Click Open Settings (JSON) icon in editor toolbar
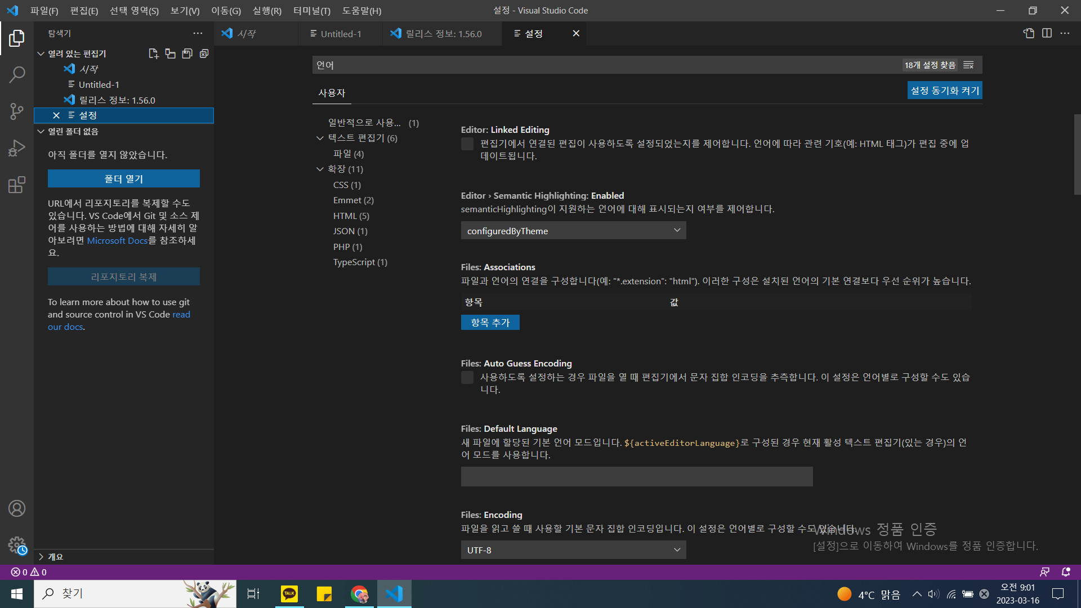Viewport: 1081px width, 608px height. [1029, 33]
